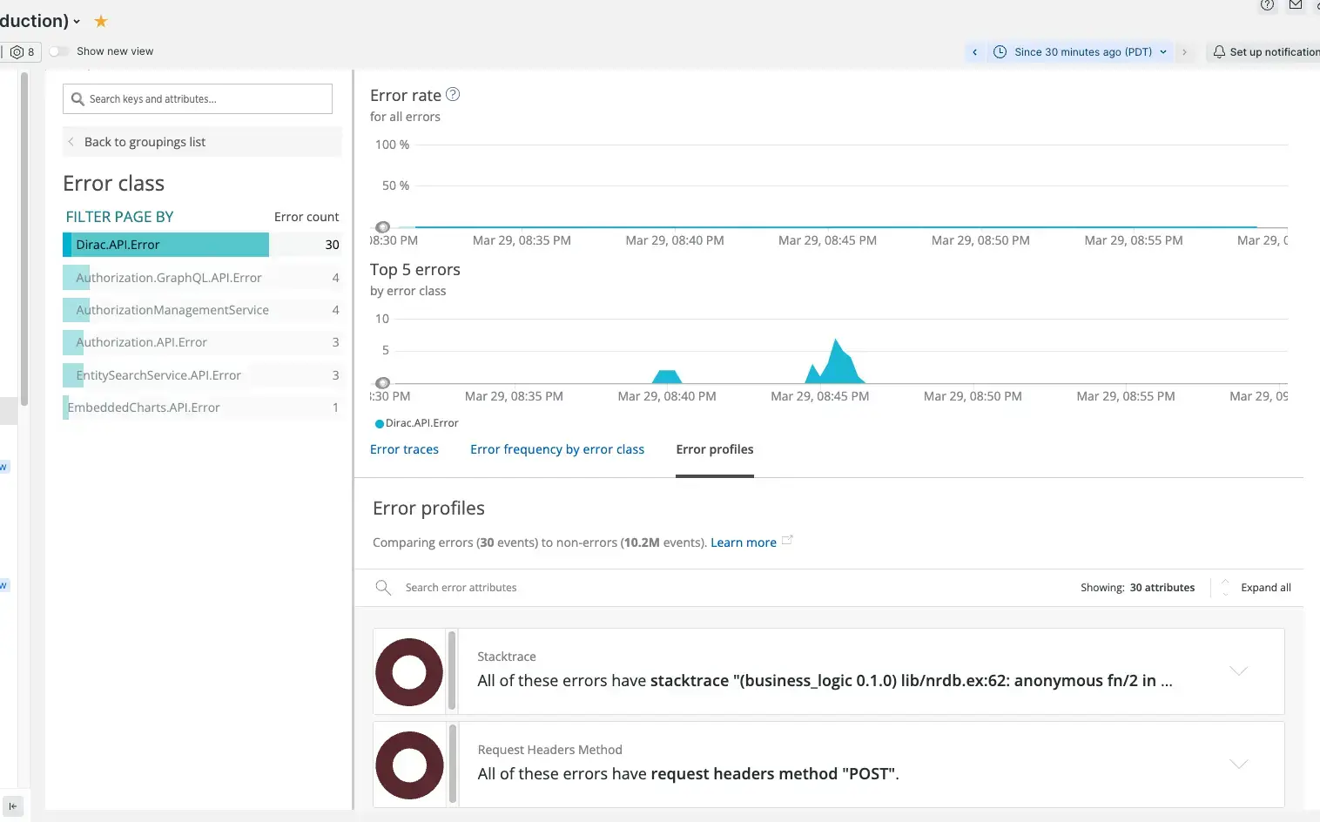The image size is (1320, 822).
Task: Go to previous time range arrow
Action: point(974,52)
